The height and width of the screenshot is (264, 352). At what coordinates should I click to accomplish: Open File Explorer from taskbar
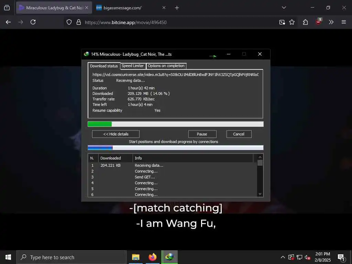pyautogui.click(x=135, y=257)
